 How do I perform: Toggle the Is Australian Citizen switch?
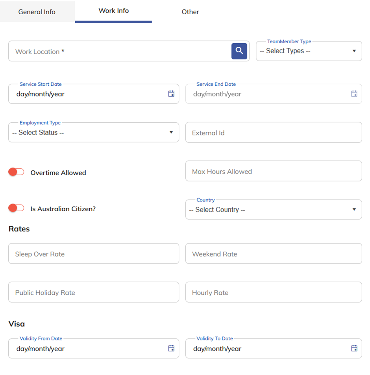tap(17, 208)
